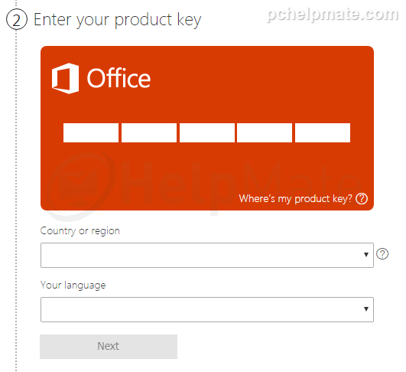Expand Country or region via its arrow

click(366, 255)
